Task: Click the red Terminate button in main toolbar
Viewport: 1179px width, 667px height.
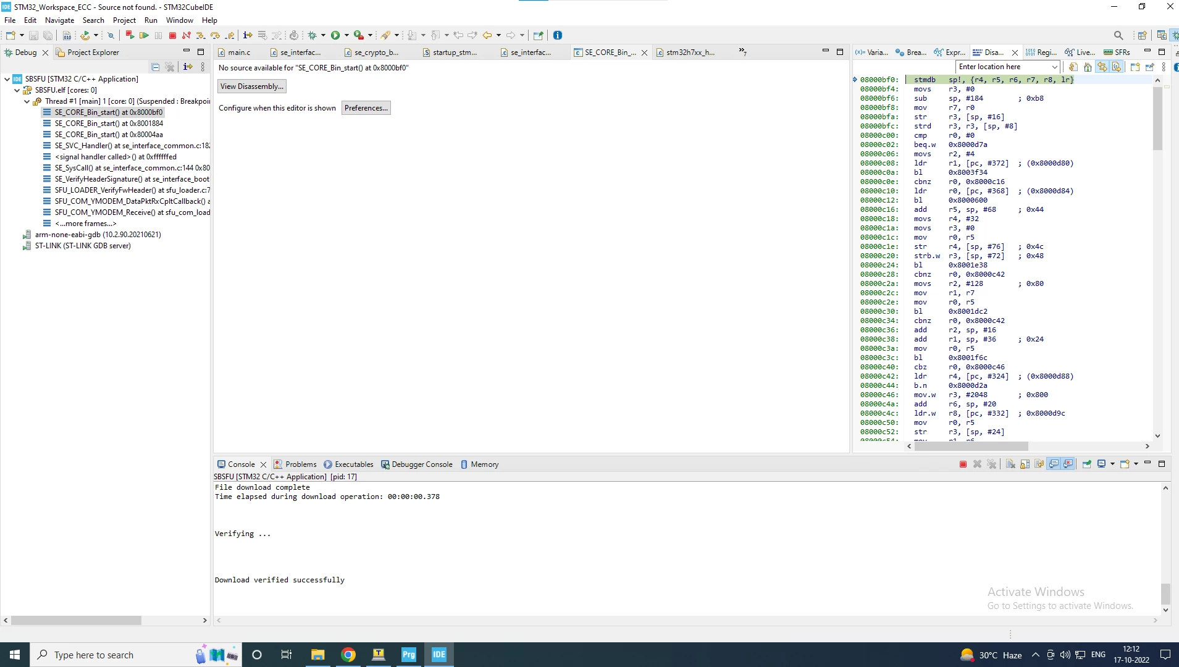Action: click(x=173, y=35)
